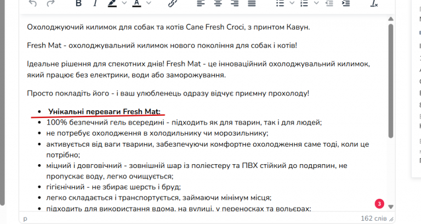Click bullet легко складається і транспортується
This screenshot has height=224, width=421.
159,198
